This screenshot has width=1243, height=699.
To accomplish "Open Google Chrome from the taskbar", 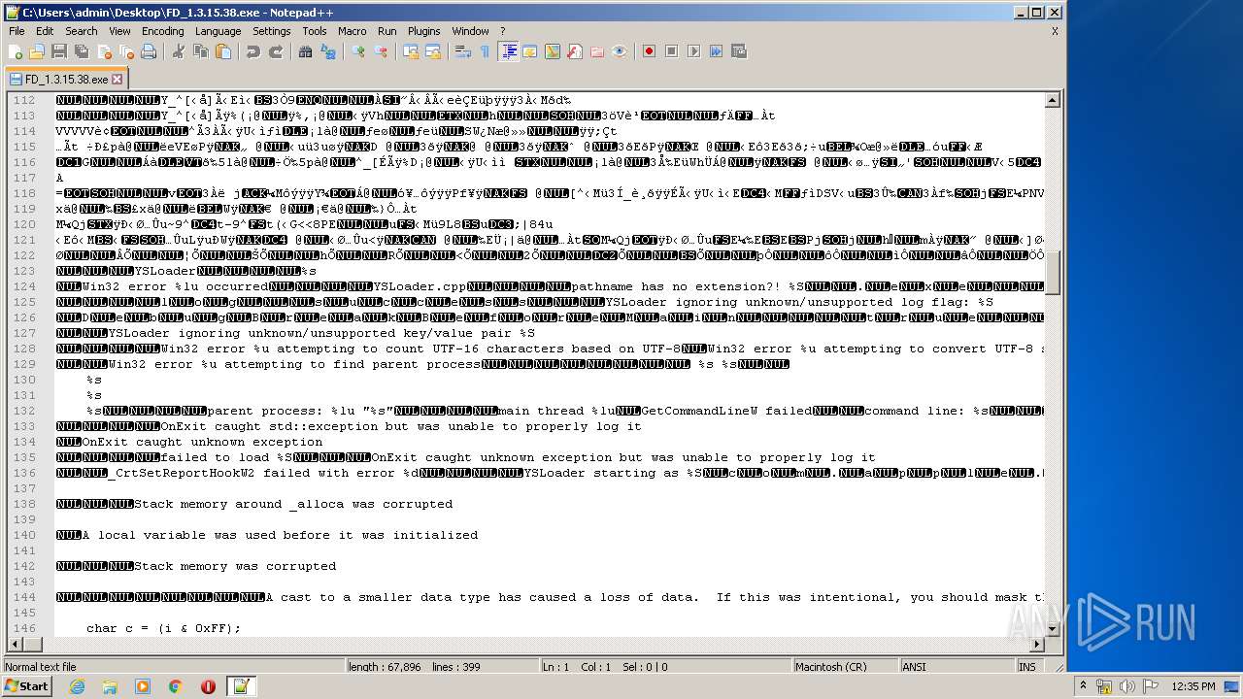I will (x=175, y=686).
